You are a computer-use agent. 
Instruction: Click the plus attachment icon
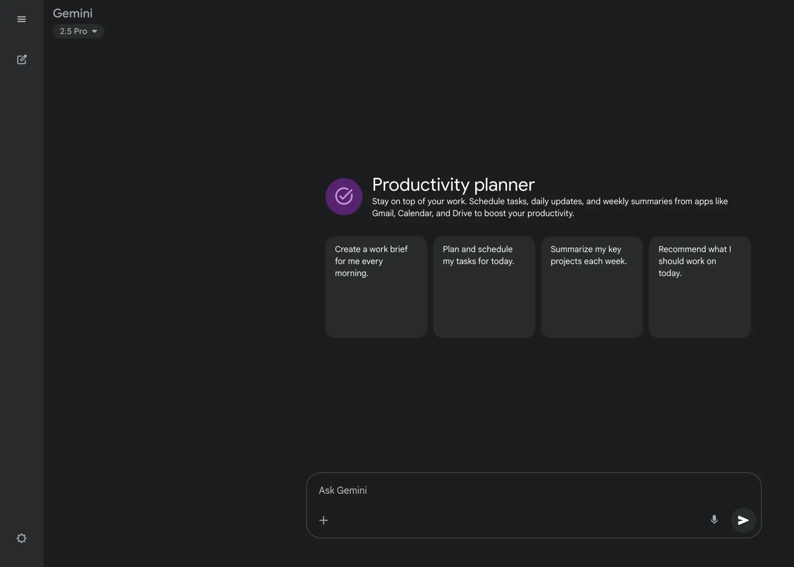pyautogui.click(x=324, y=520)
